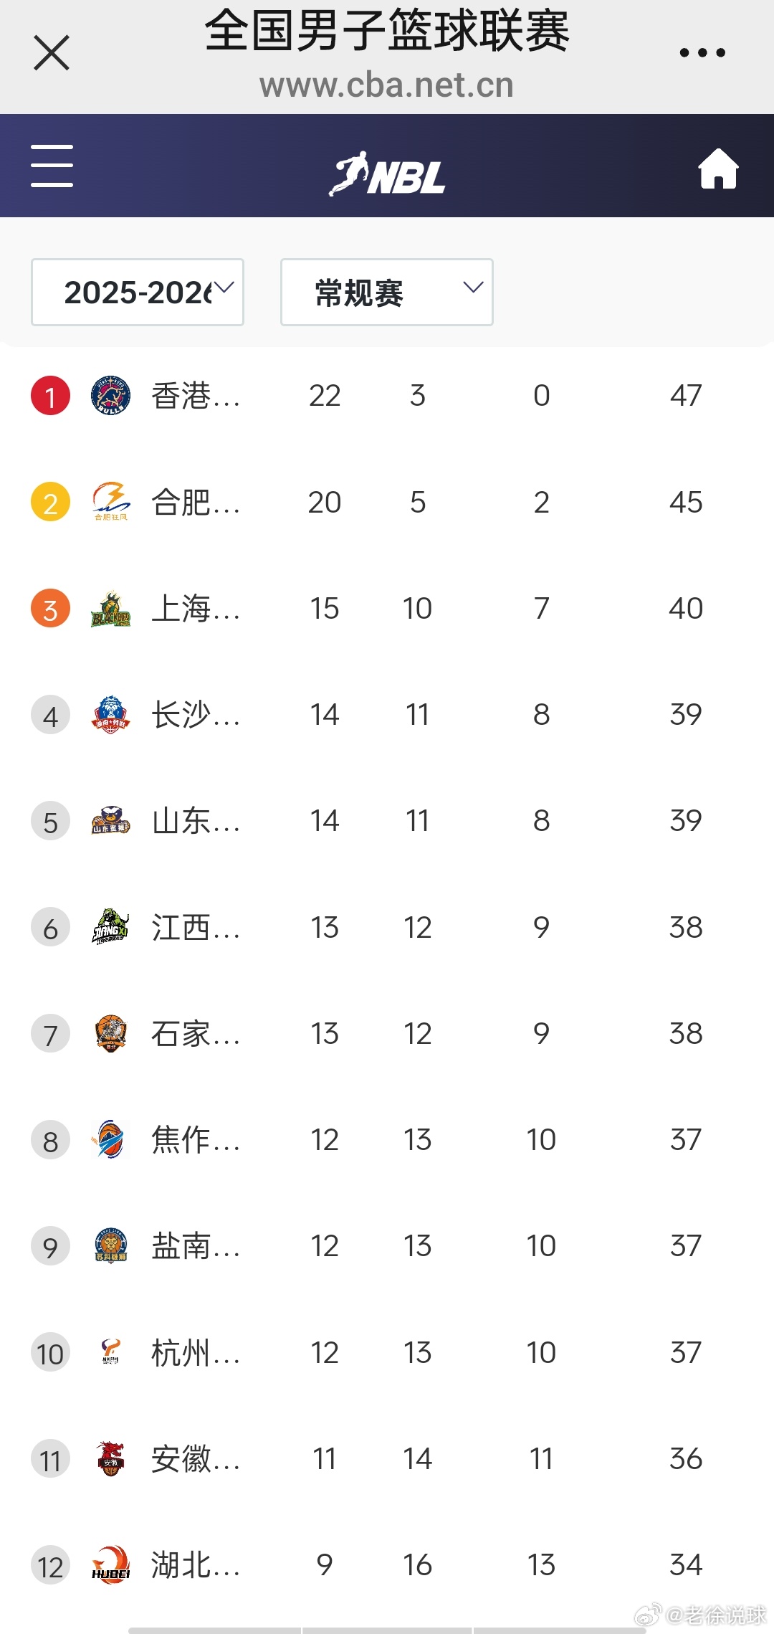
Task: Close the in-app browser page
Action: coord(52,53)
